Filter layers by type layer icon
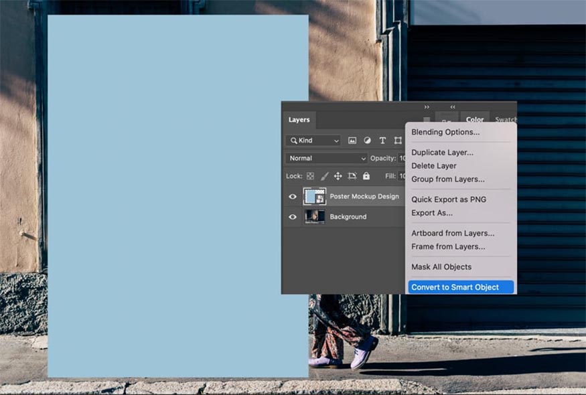The width and height of the screenshot is (586, 395). 382,141
